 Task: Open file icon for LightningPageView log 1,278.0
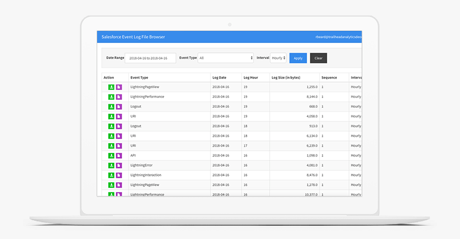[x=119, y=185]
